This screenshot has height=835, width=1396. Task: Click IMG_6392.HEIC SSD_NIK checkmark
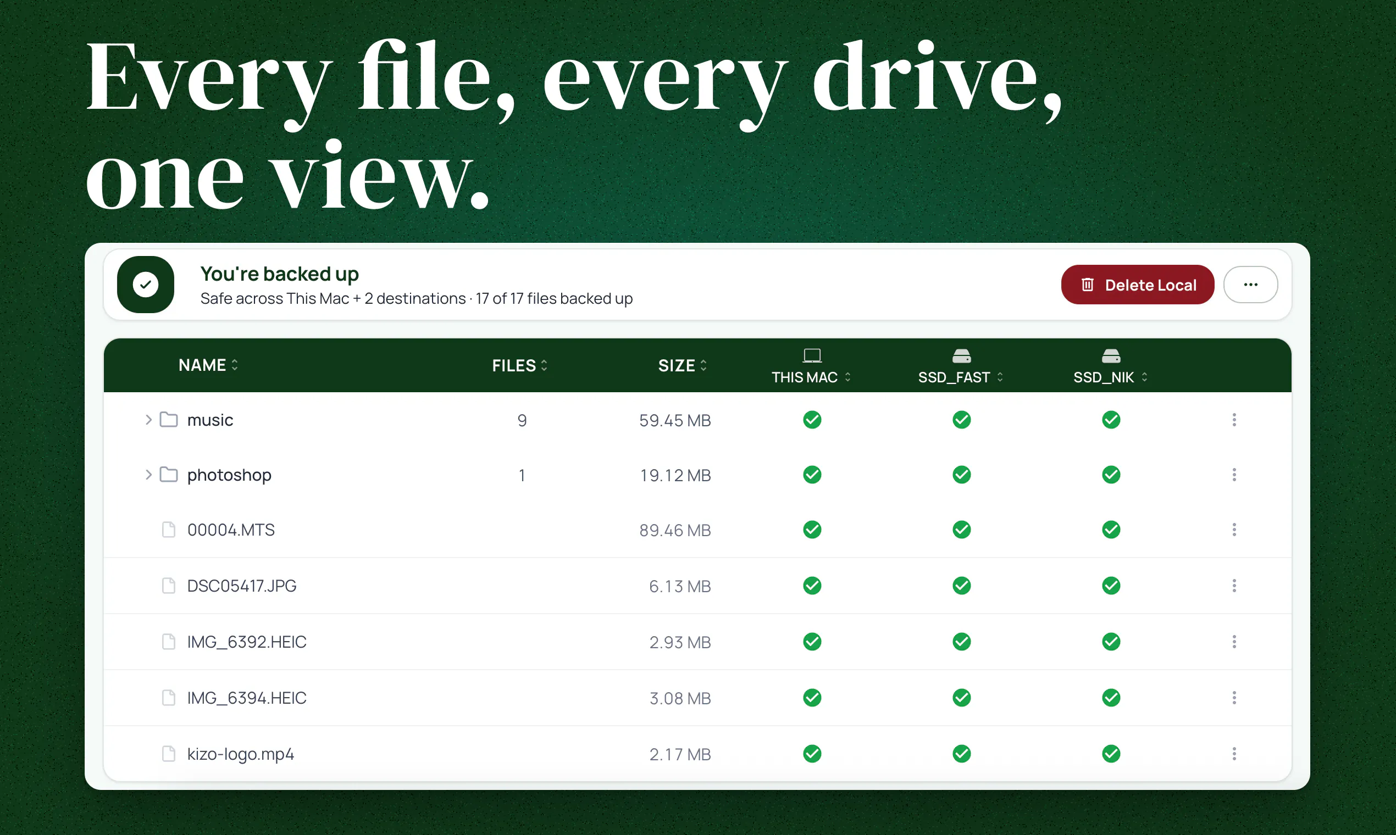[x=1111, y=642]
